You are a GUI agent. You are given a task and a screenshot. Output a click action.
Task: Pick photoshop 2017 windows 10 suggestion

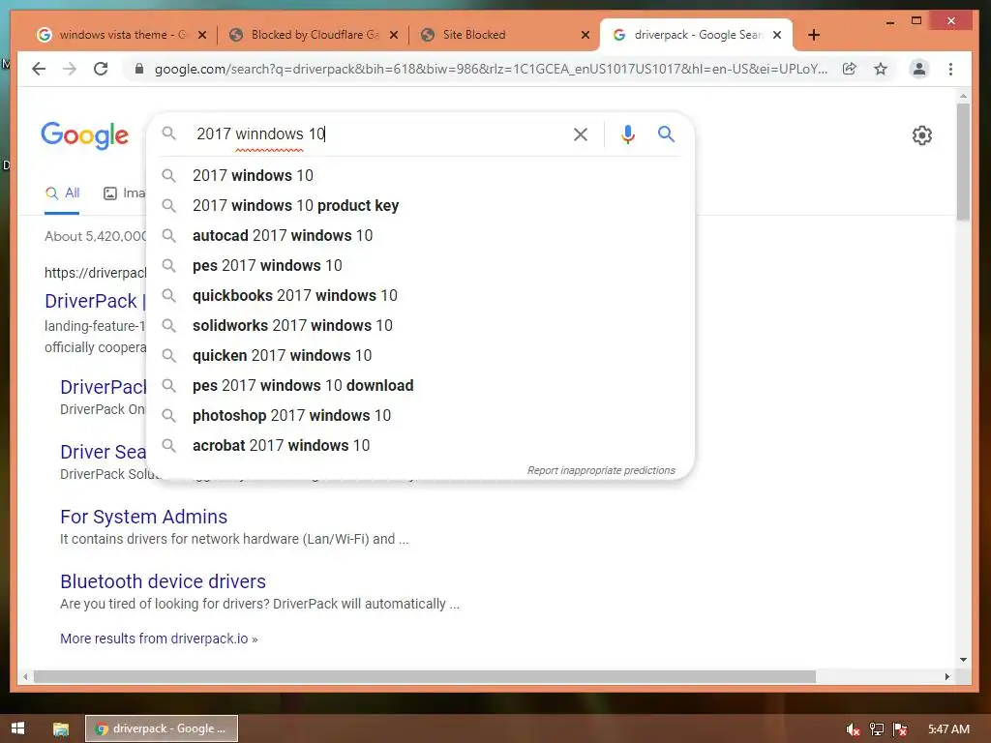coord(420,415)
